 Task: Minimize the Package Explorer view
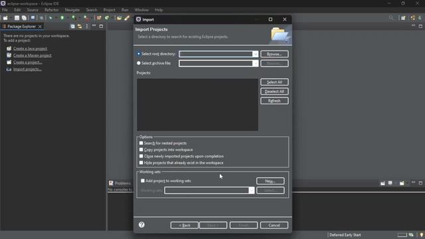coord(94,25)
